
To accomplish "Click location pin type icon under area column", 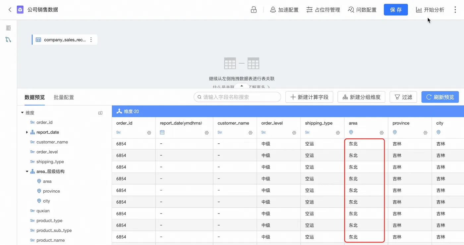I will [x=351, y=132].
